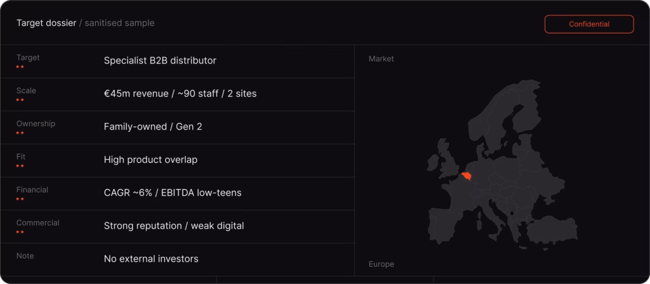Viewport: 650px width, 284px height.
Task: Select the Strong reputation / weak digital value
Action: (x=174, y=226)
